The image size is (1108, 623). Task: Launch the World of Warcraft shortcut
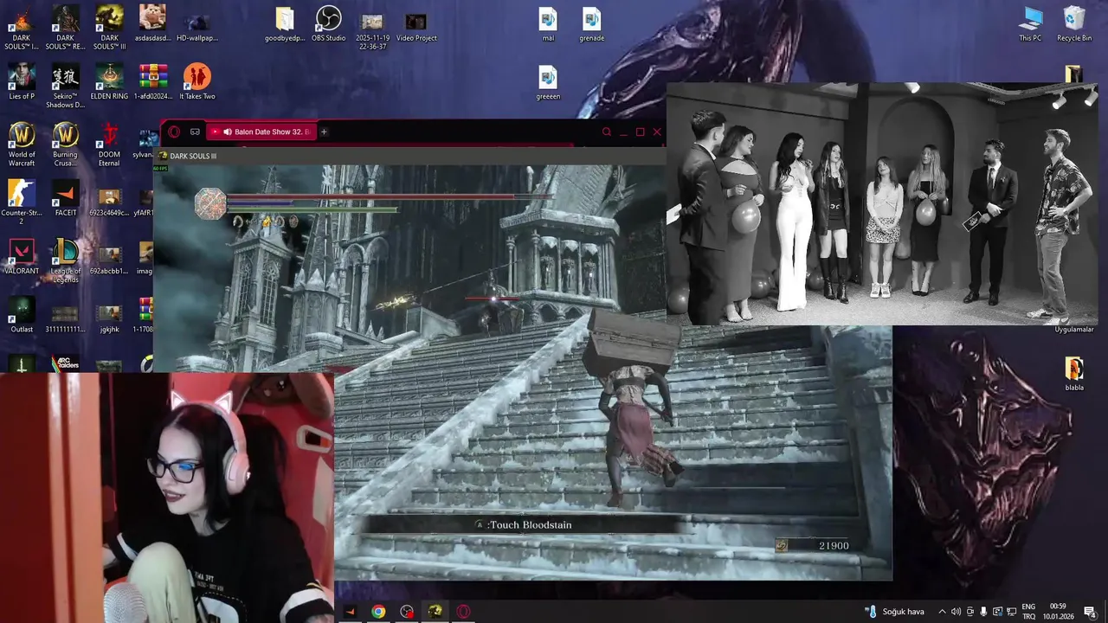click(x=22, y=144)
